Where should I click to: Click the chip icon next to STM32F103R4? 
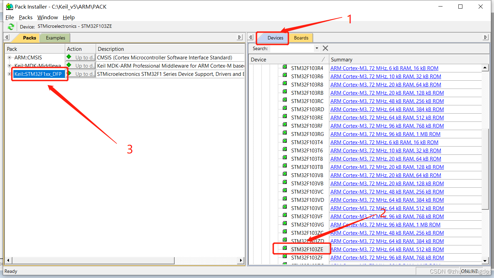285,67
